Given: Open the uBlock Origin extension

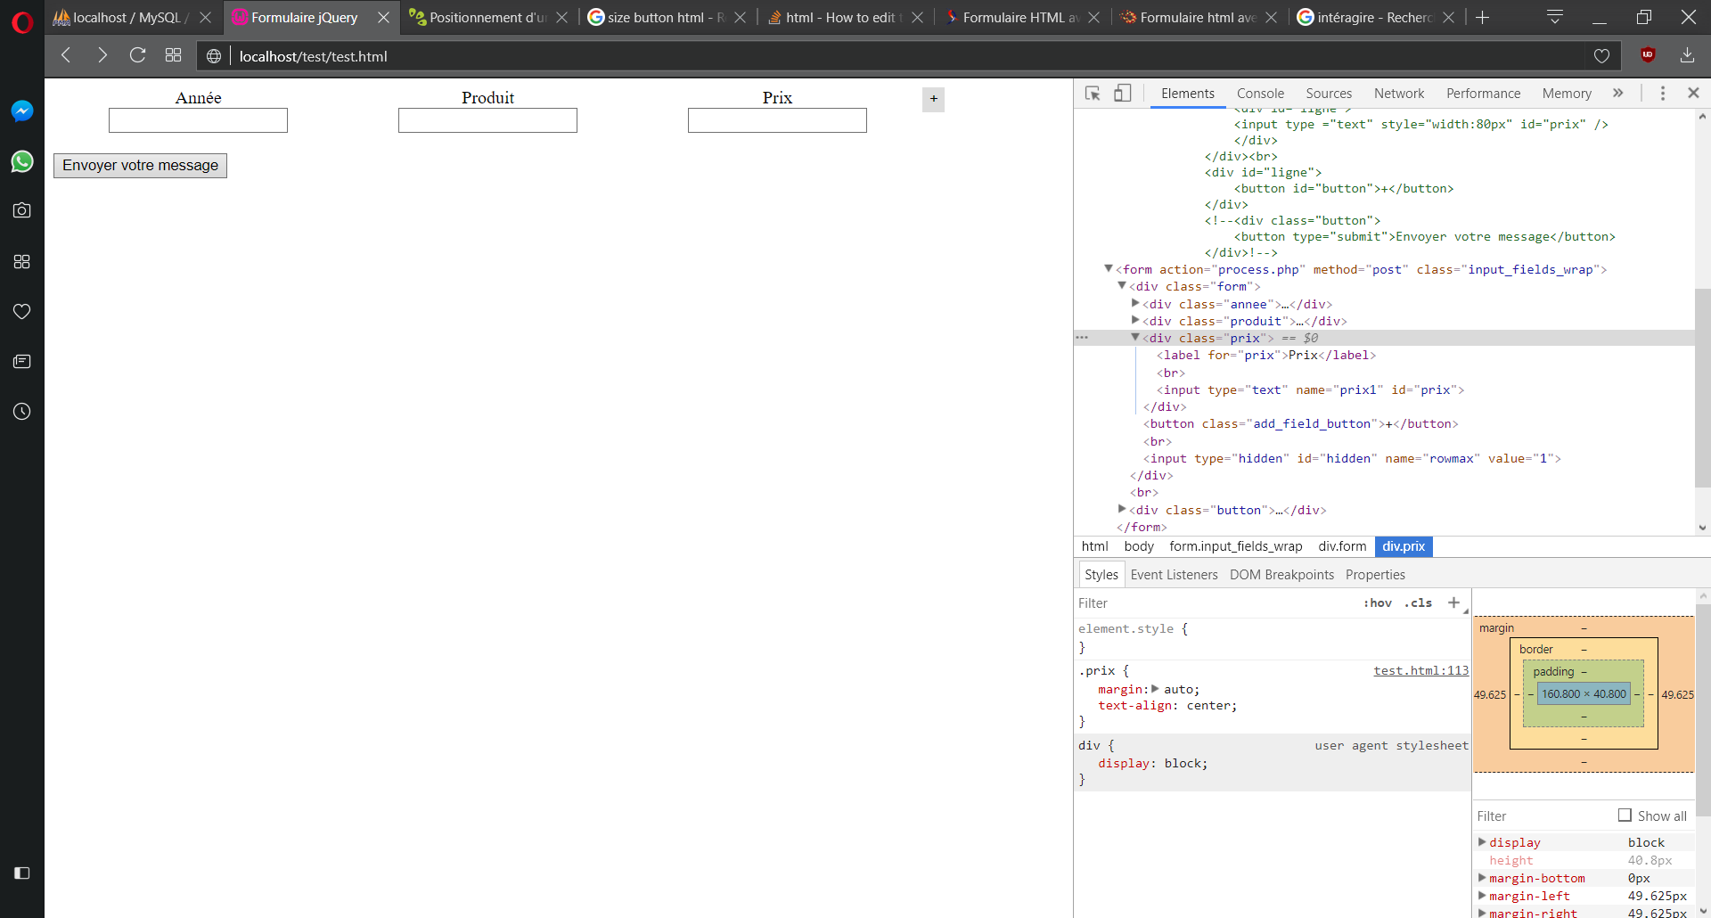Looking at the screenshot, I should pos(1648,55).
